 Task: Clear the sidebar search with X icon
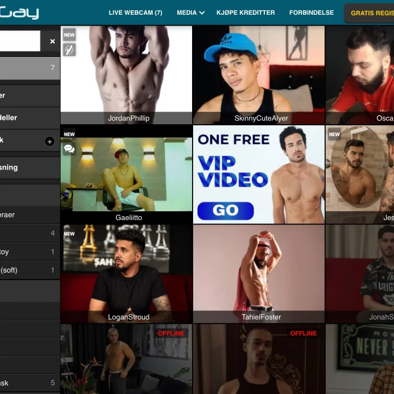pos(53,41)
